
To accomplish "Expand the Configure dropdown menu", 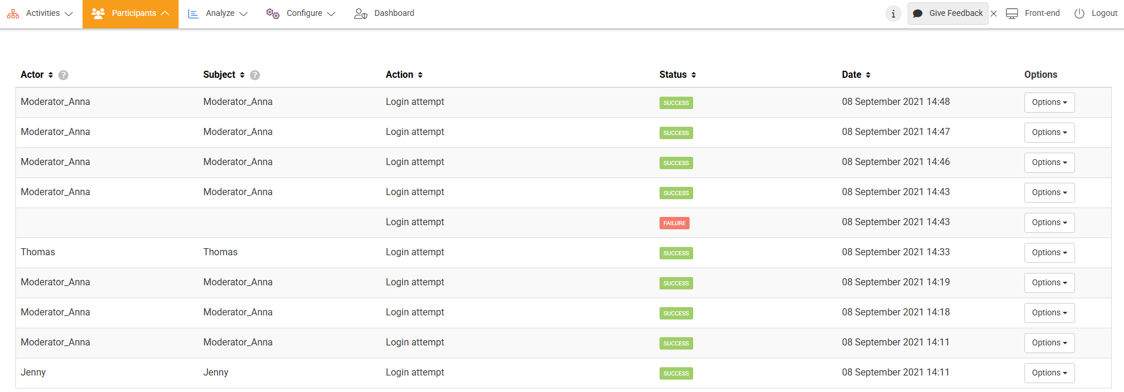I will click(x=301, y=14).
